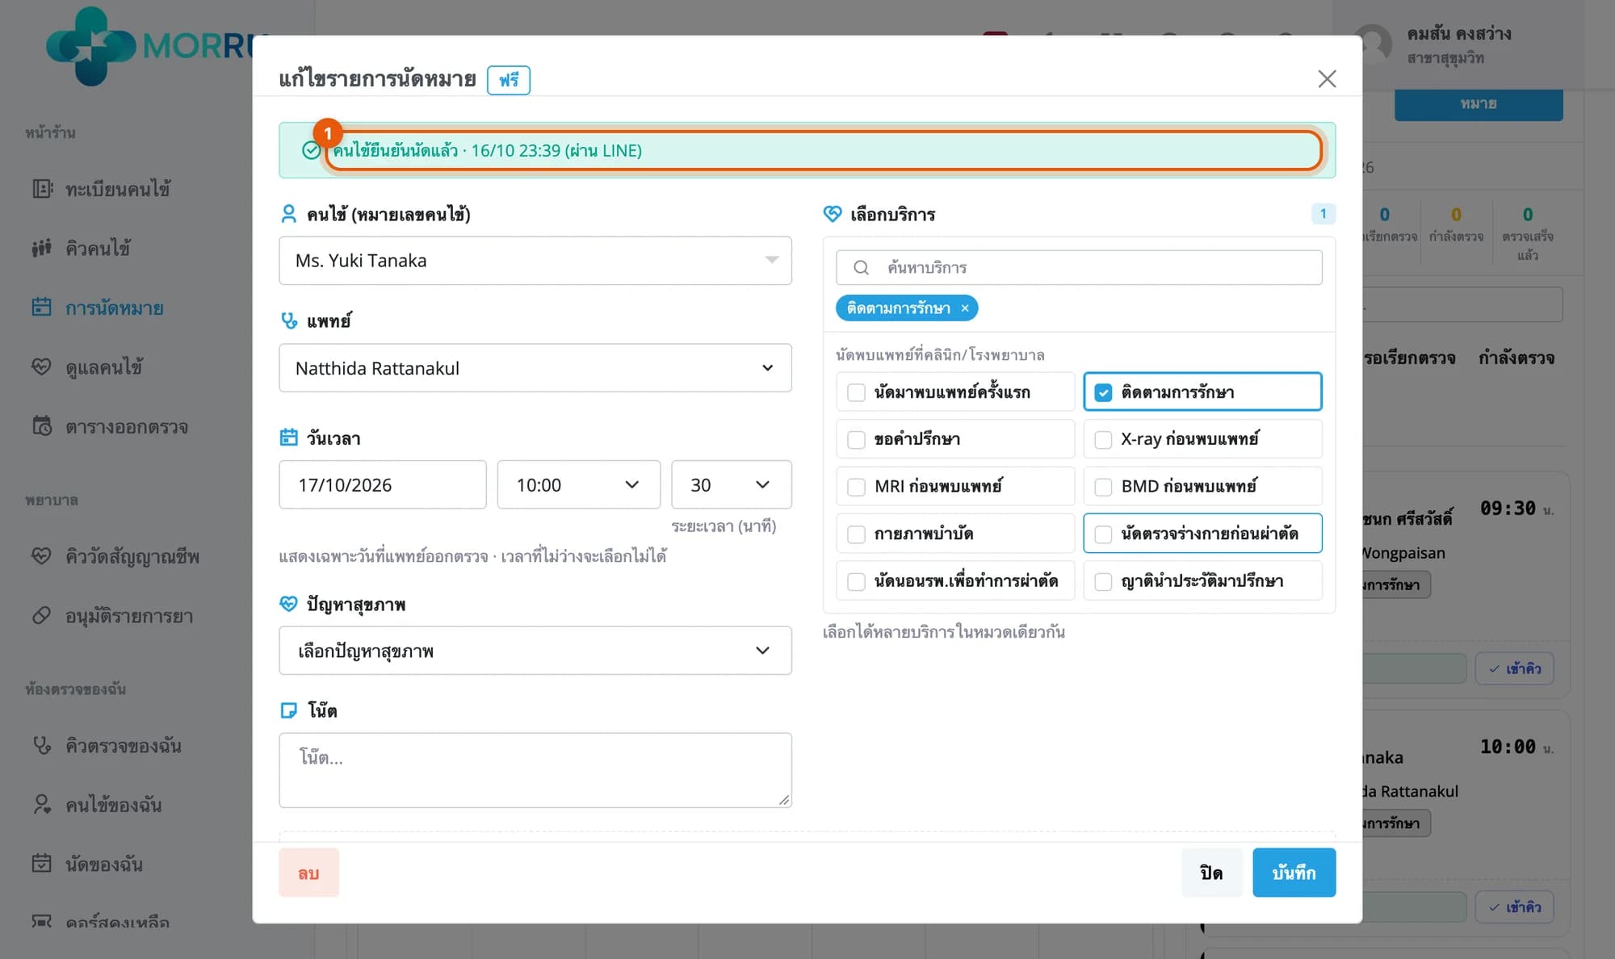Open the patient queue icon (คิวคนไข้)
The width and height of the screenshot is (1615, 959).
click(42, 248)
